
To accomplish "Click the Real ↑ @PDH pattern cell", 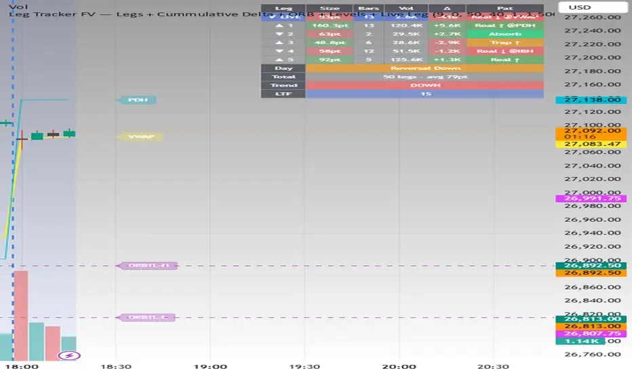I will point(505,25).
